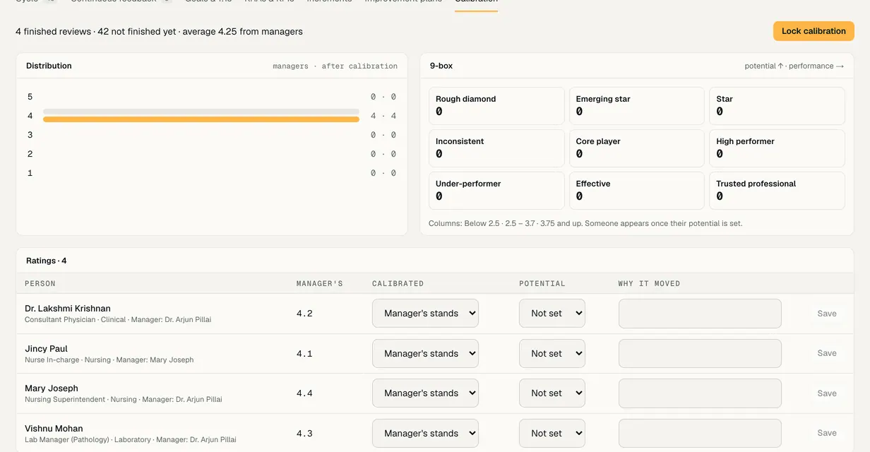Open Potential dropdown for Mary Joseph

(552, 393)
